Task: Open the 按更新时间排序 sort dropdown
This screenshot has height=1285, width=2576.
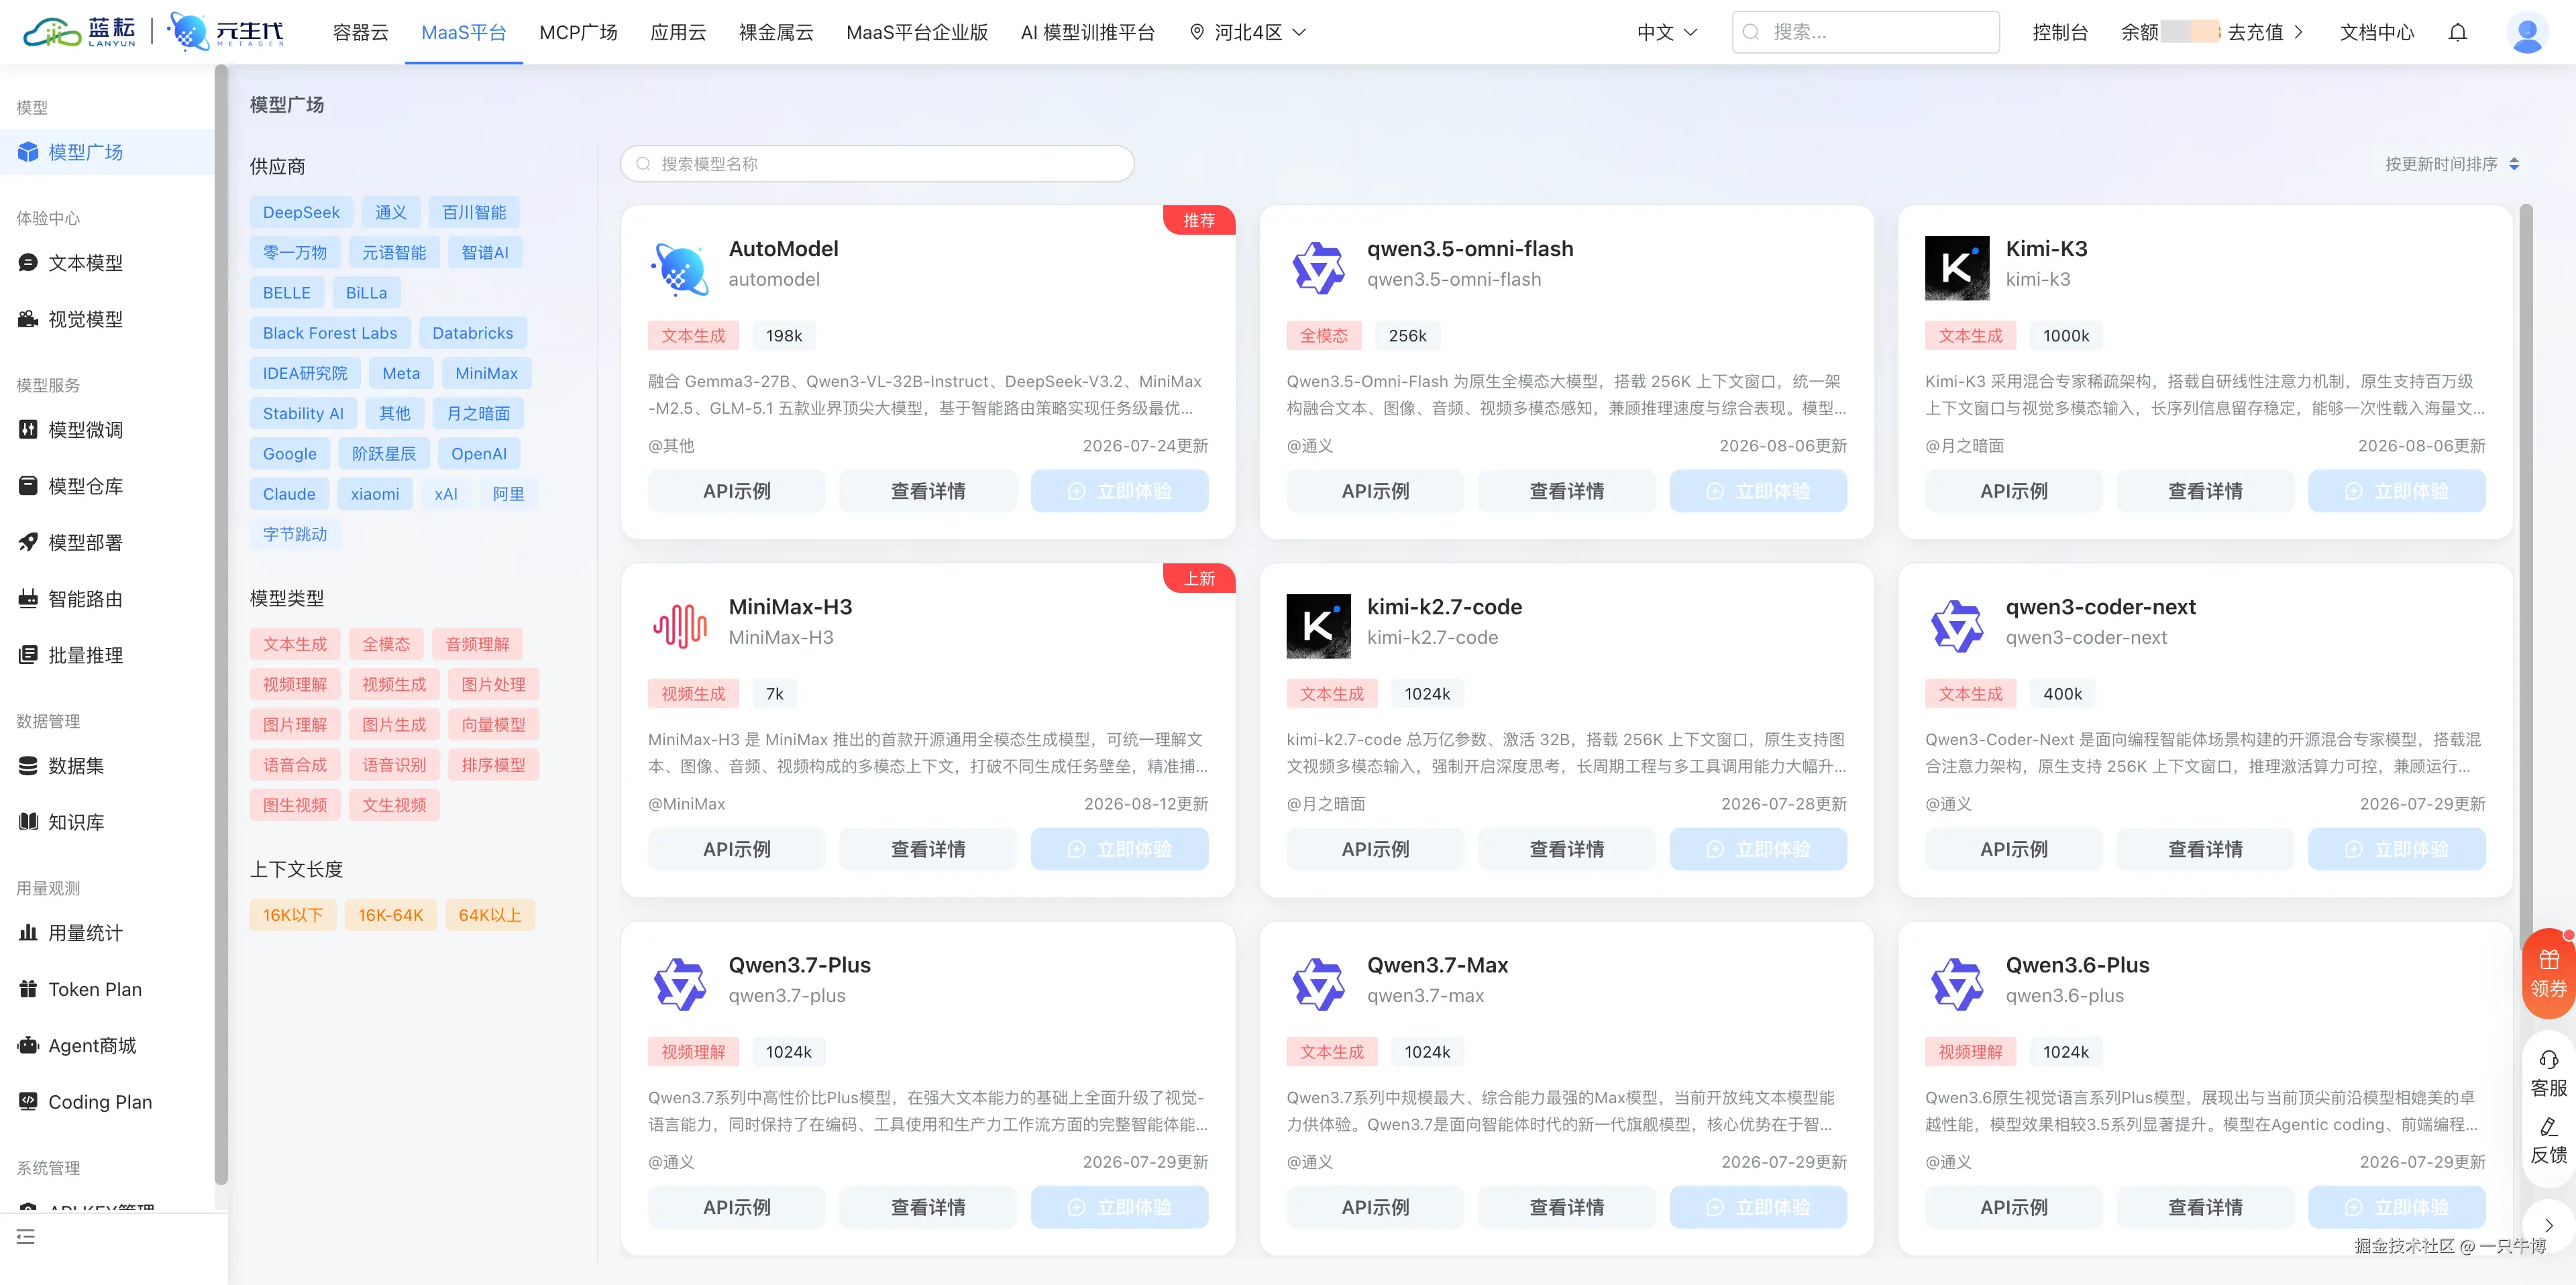Action: pos(2452,164)
